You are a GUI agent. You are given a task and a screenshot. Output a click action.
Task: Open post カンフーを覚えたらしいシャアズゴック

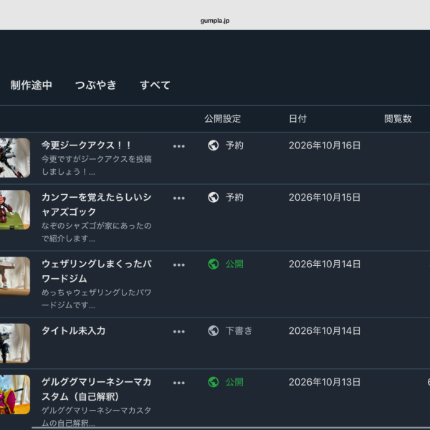coord(96,204)
